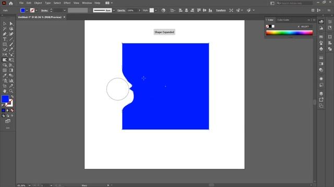334x187 pixels.
Task: Select the Line Segment tool
Action: coord(11,39)
